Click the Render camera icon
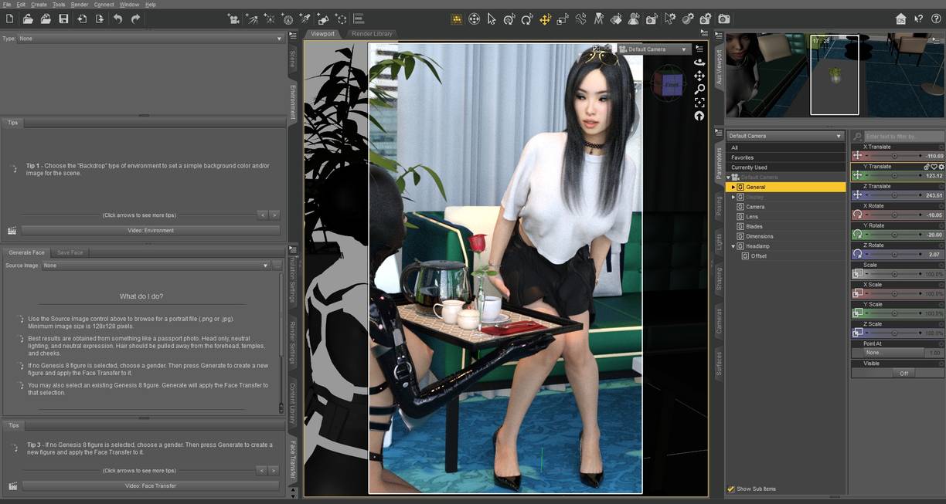The height and width of the screenshot is (504, 946). 723,19
